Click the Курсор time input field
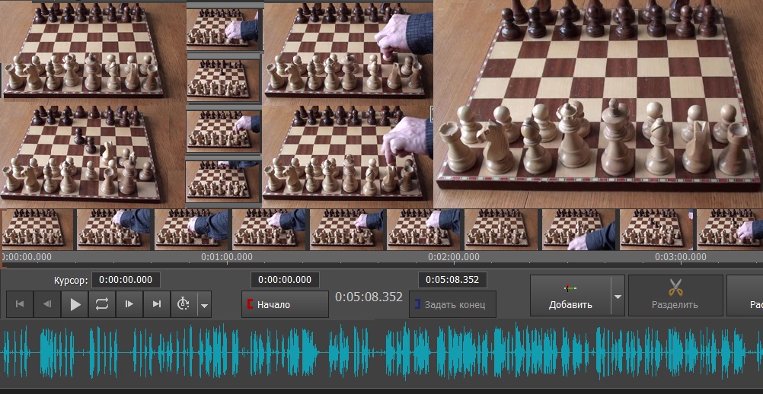763x394 pixels. coord(126,280)
